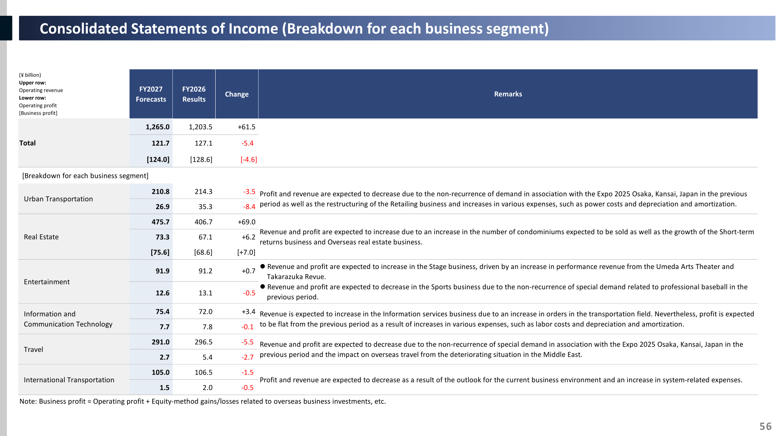Click the 'Remarks' column header

(508, 94)
